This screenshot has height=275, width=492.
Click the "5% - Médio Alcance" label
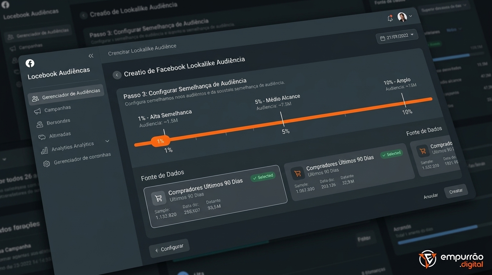[x=277, y=99]
